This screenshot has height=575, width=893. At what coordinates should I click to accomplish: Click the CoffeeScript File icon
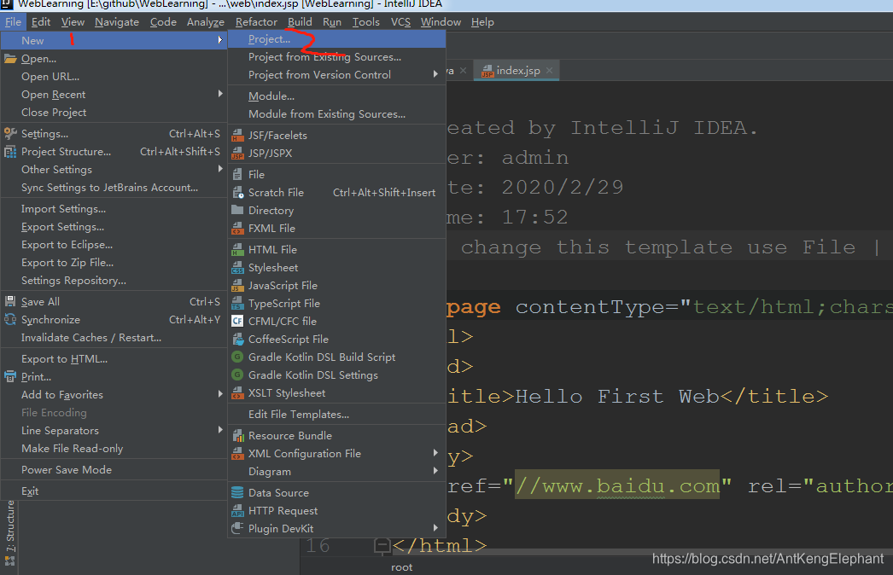(x=237, y=340)
